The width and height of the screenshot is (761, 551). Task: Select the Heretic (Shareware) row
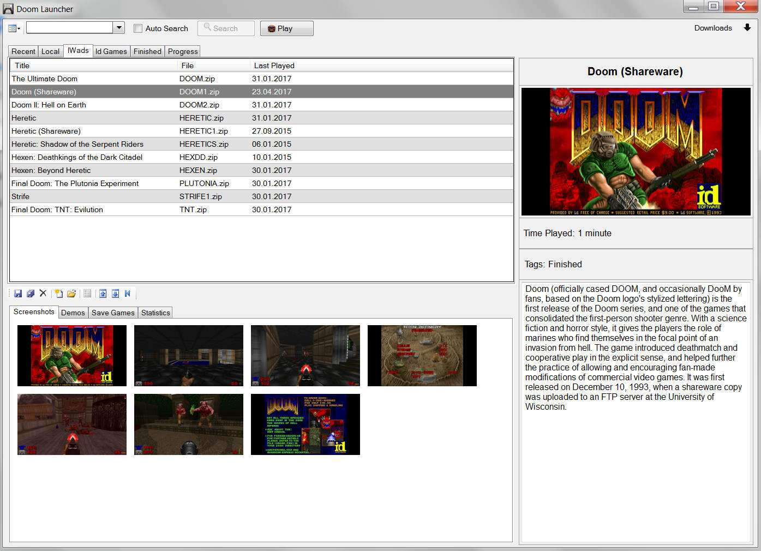point(262,131)
